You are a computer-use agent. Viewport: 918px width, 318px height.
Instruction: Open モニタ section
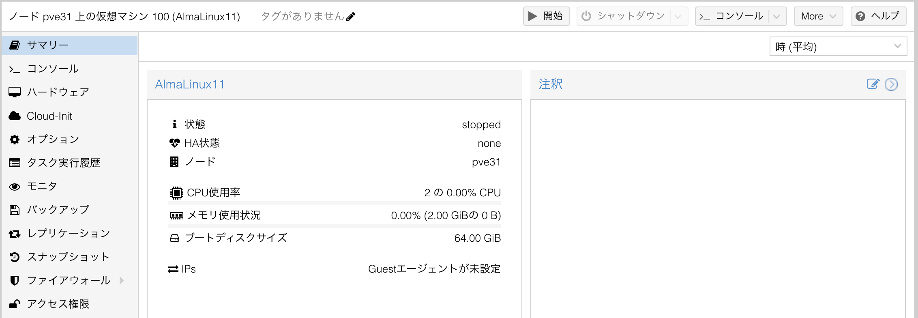pos(70,186)
